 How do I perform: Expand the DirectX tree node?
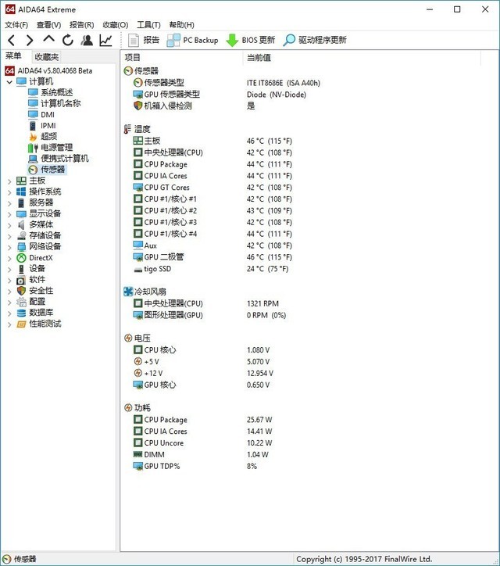9,258
